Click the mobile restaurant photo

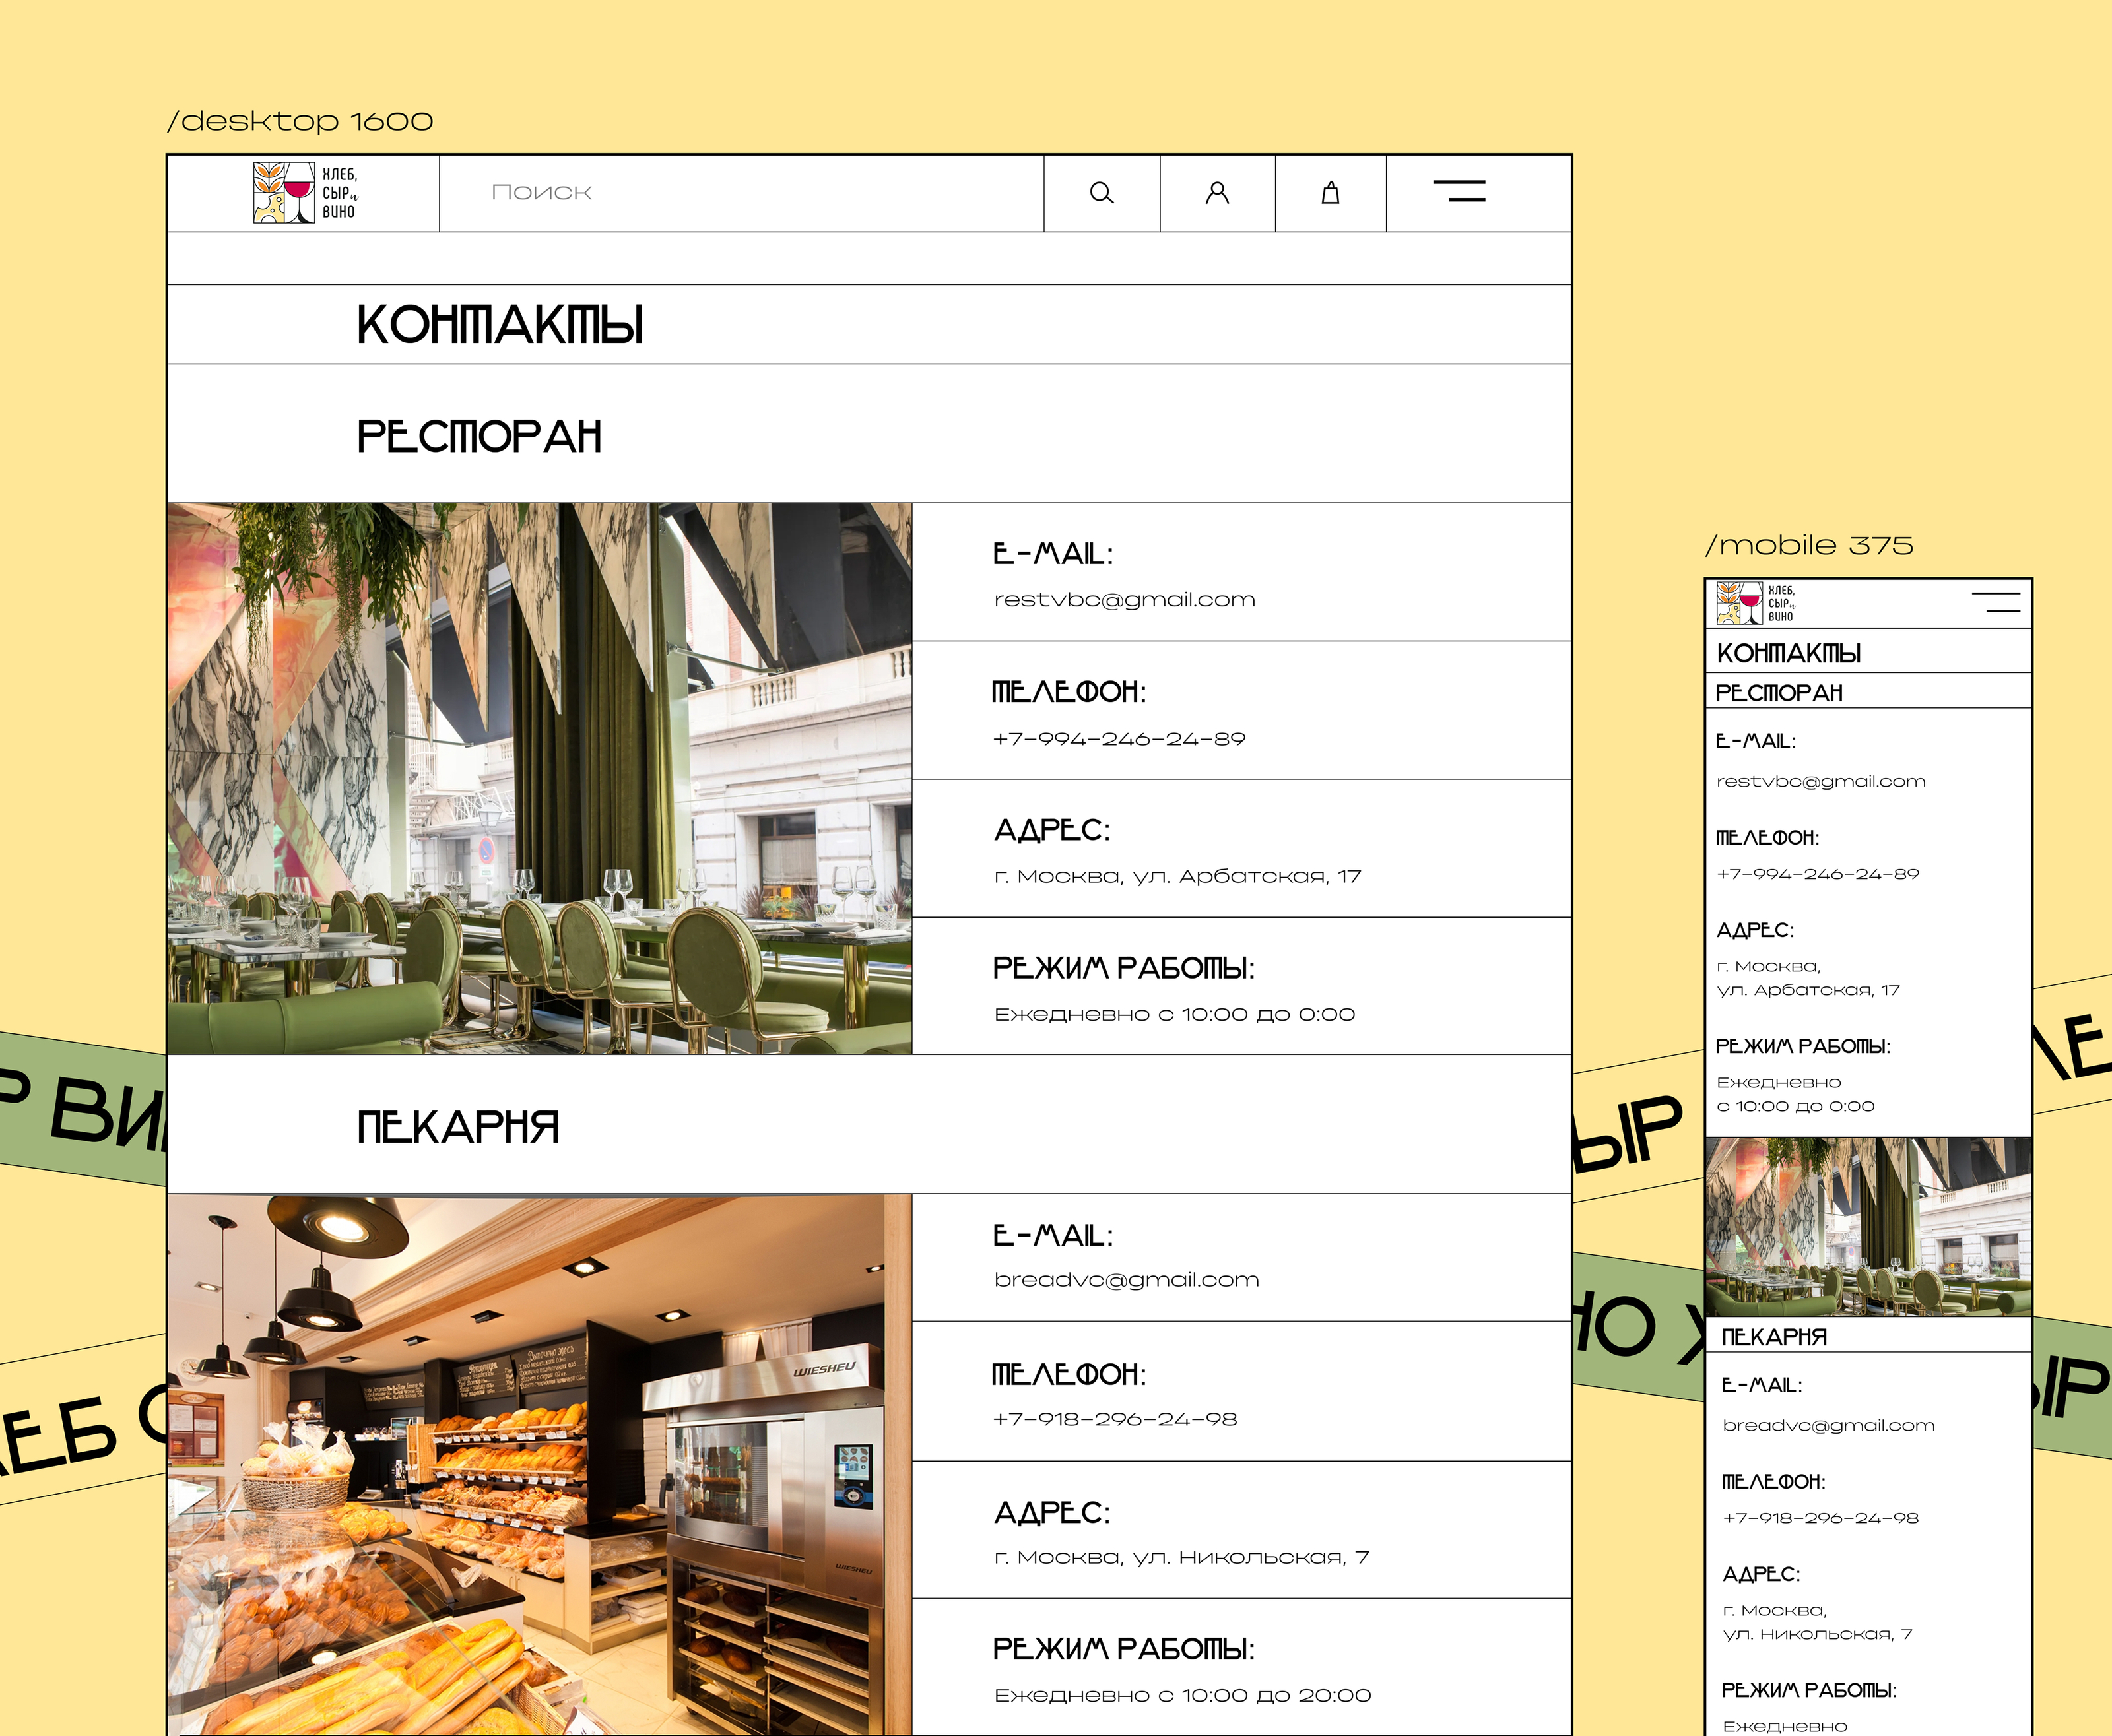1868,1226
